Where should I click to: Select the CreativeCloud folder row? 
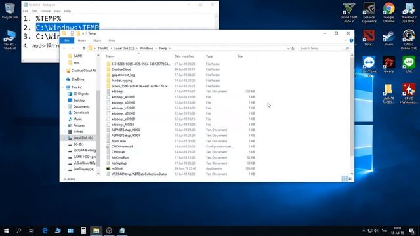point(180,69)
